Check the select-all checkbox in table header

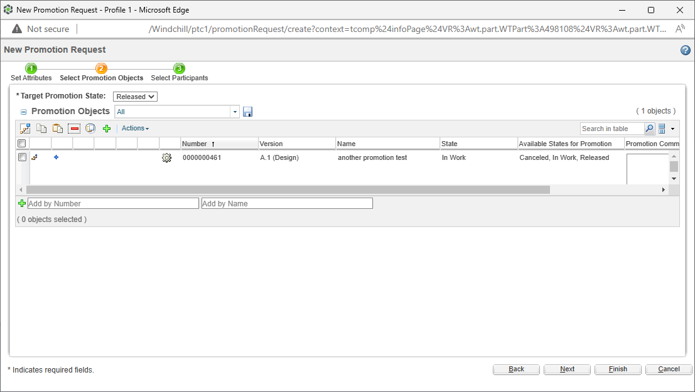[21, 143]
